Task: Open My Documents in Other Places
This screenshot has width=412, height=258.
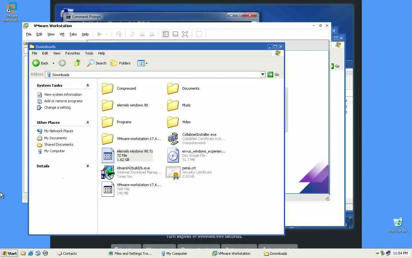Action: 55,138
